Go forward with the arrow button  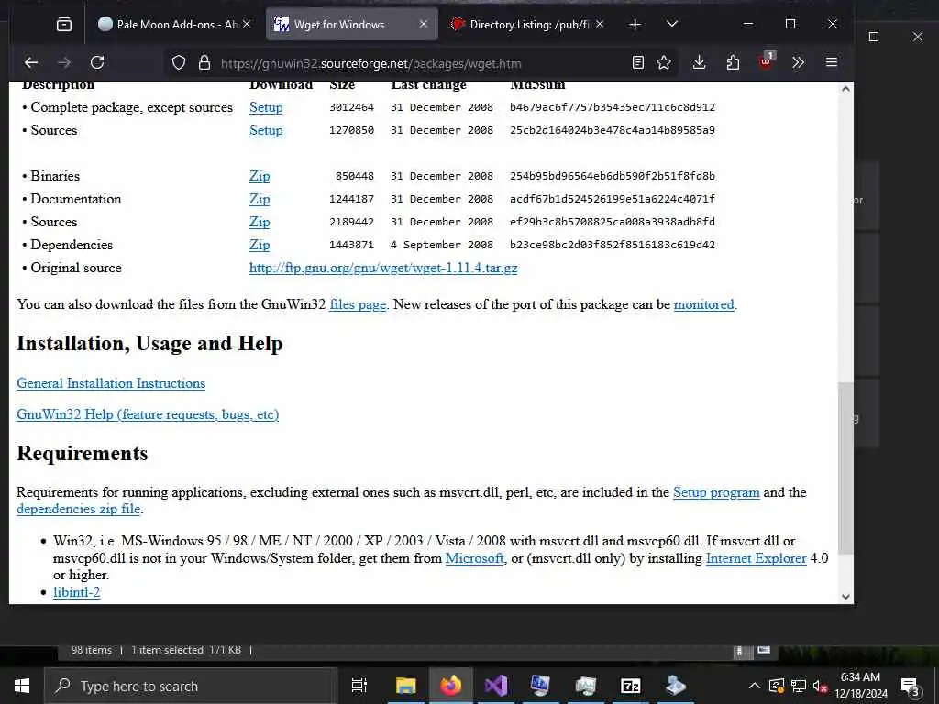pos(64,62)
